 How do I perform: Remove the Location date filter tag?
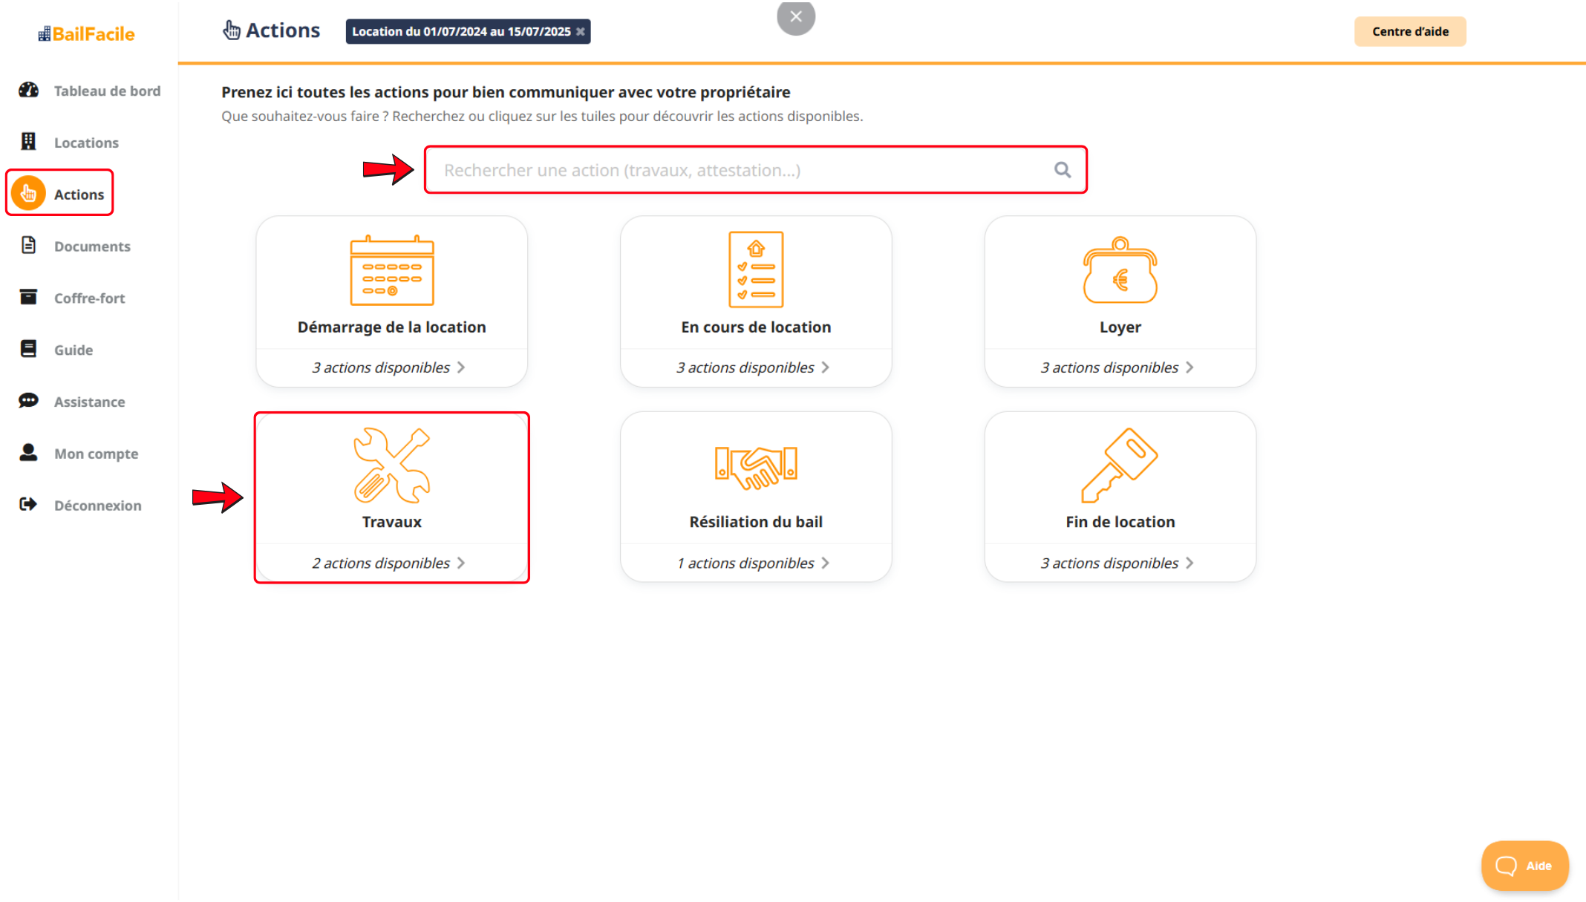581,31
